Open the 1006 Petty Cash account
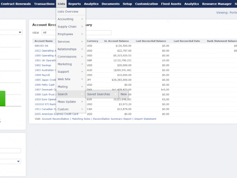The height and width of the screenshot is (178, 237). point(45,85)
